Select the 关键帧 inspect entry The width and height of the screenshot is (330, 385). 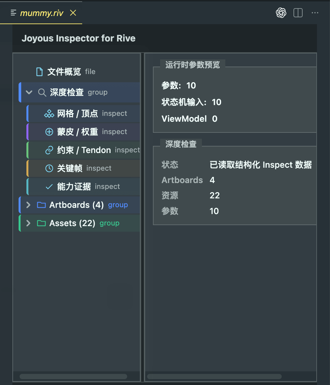click(x=83, y=168)
